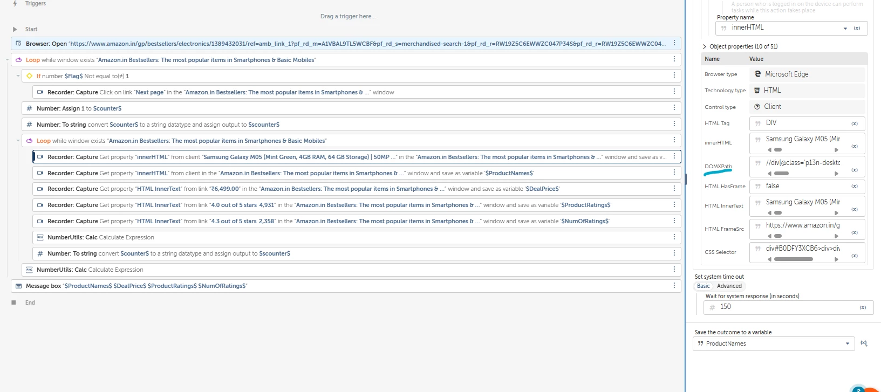This screenshot has width=881, height=392.
Task: Select the Get property row for link ₹6,499.00
Action: click(x=357, y=189)
